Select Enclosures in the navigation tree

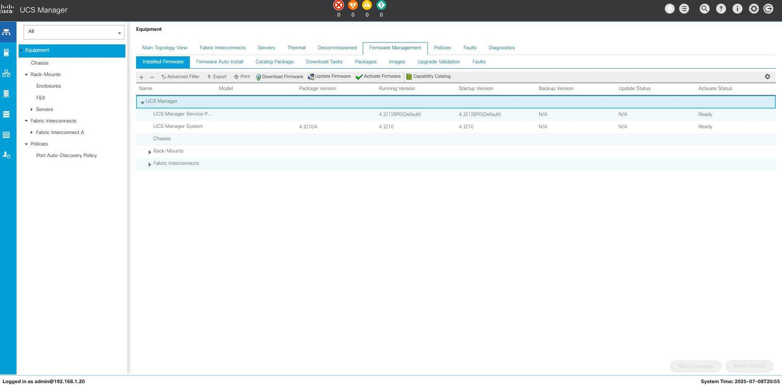48,86
